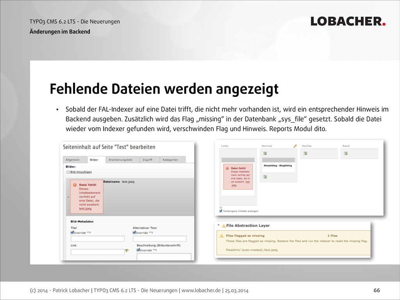This screenshot has height=300, width=400.
Task: Click the Änderungen im Backend subtitle
Action: (x=60, y=32)
